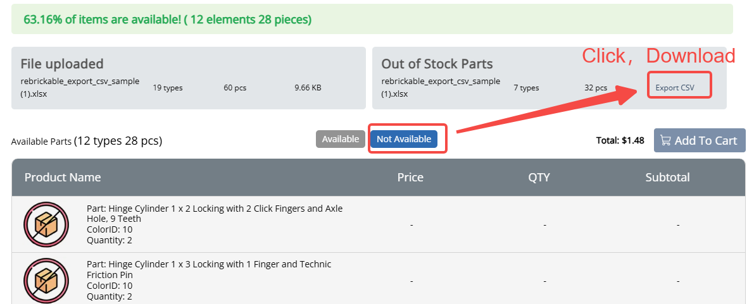
Task: Click the uploaded file name rebrickable_export_csv_sample
Action: [80, 87]
